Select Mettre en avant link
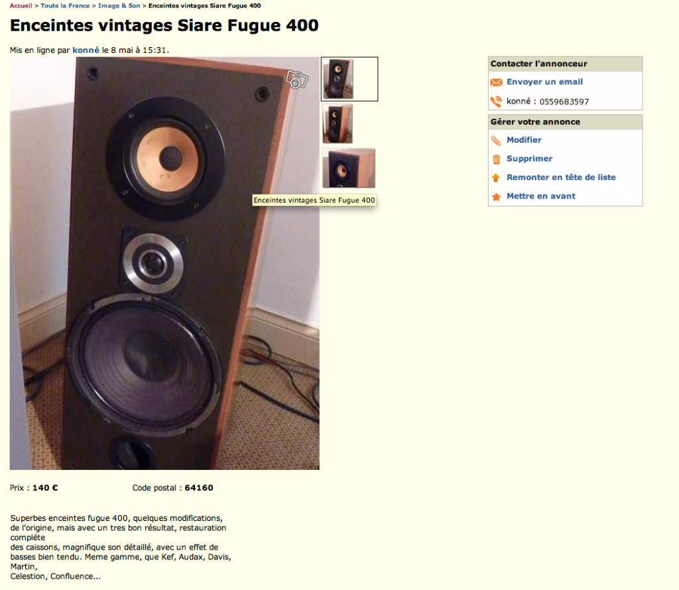Viewport: 679px width, 590px height. (541, 196)
